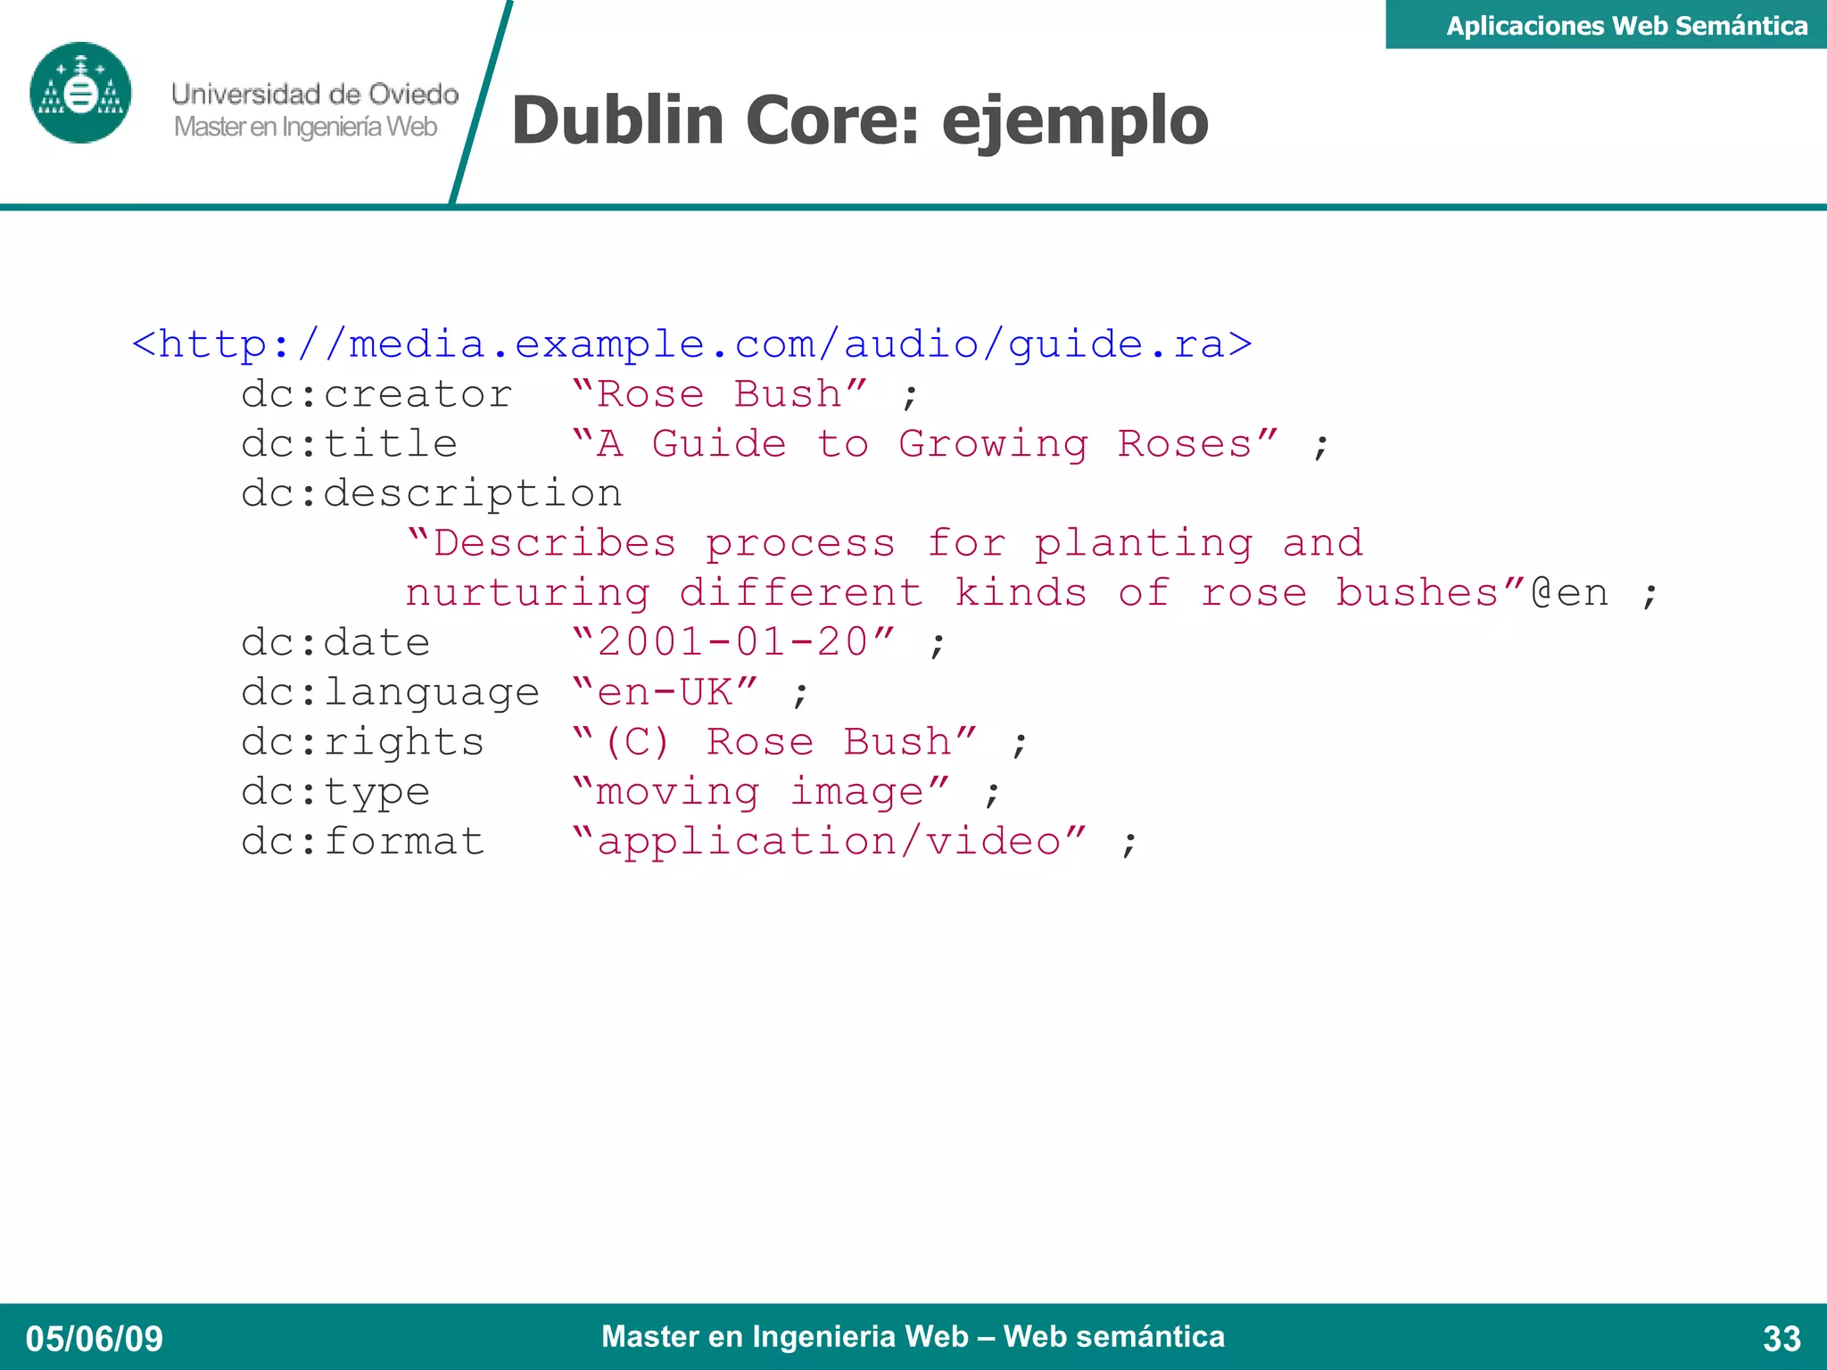
Task: Select the "Rose Bush" creator value
Action: coord(719,395)
